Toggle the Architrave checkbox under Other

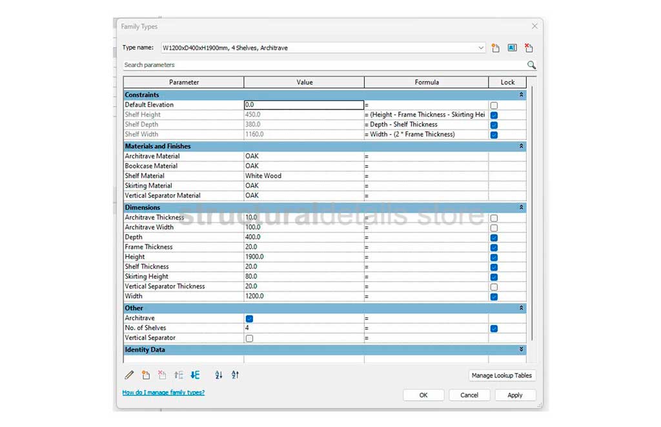[249, 319]
